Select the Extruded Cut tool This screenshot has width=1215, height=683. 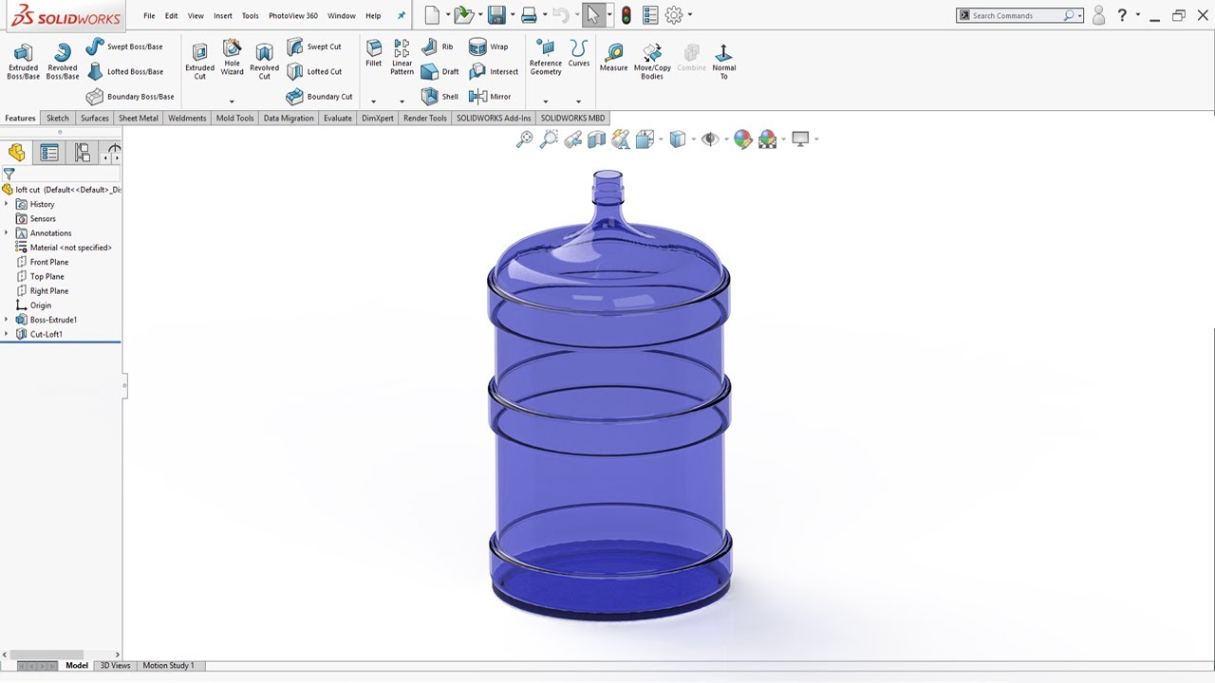point(199,61)
